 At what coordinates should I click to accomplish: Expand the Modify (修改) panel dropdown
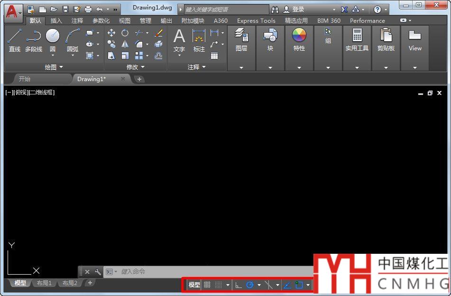(x=135, y=67)
